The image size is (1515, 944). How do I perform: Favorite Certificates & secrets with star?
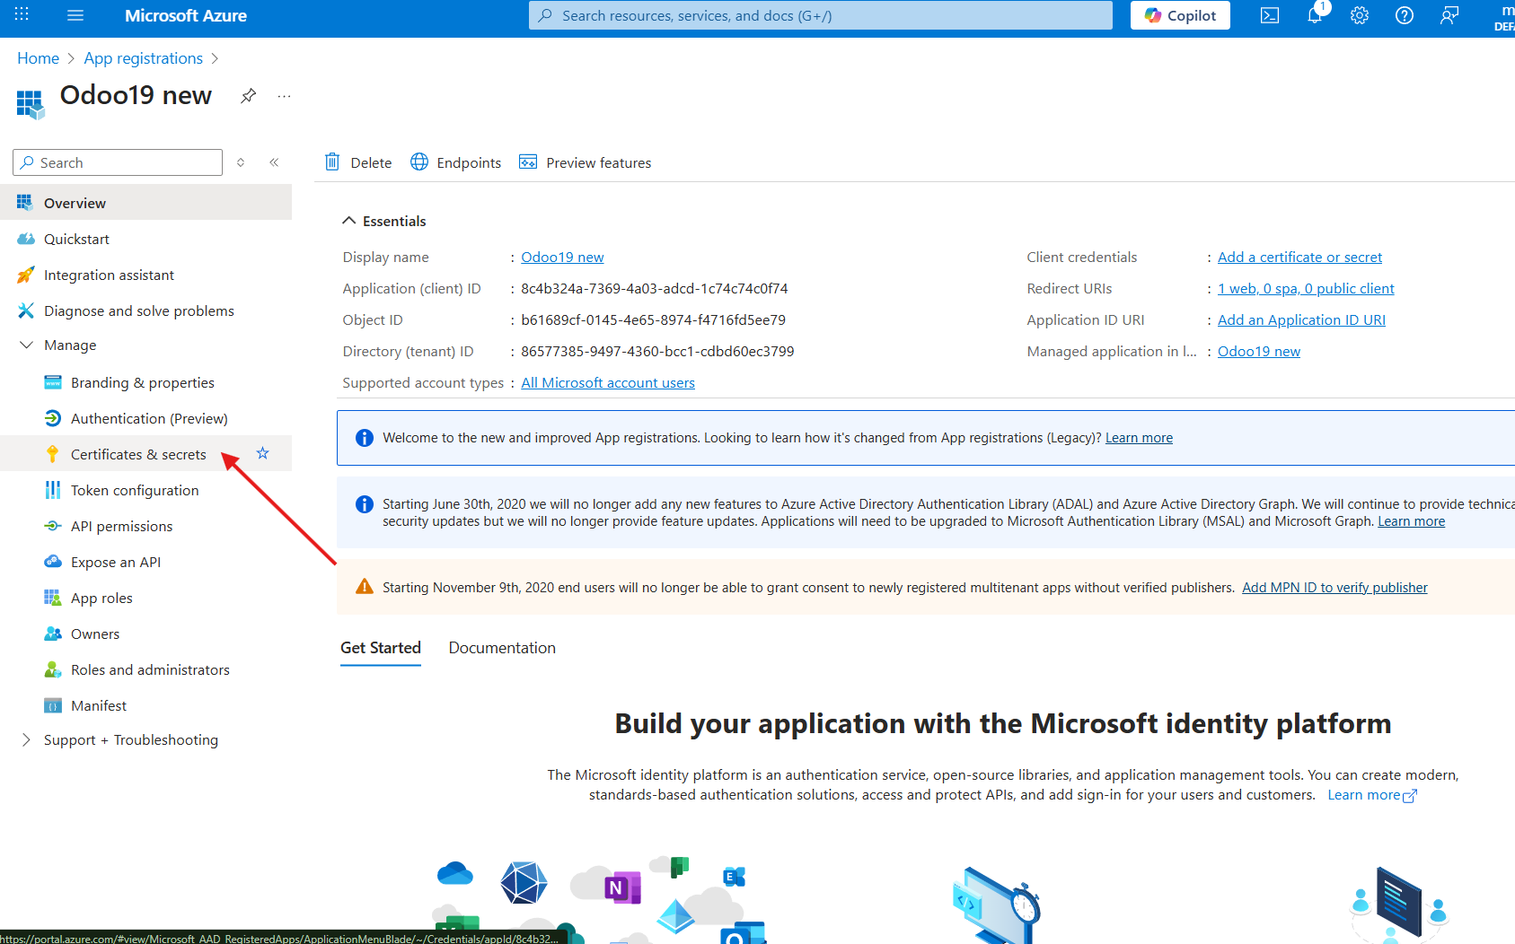coord(262,453)
